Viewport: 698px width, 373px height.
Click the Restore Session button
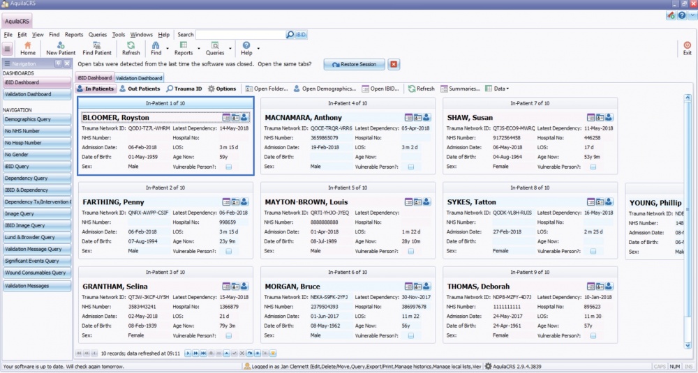coord(355,64)
